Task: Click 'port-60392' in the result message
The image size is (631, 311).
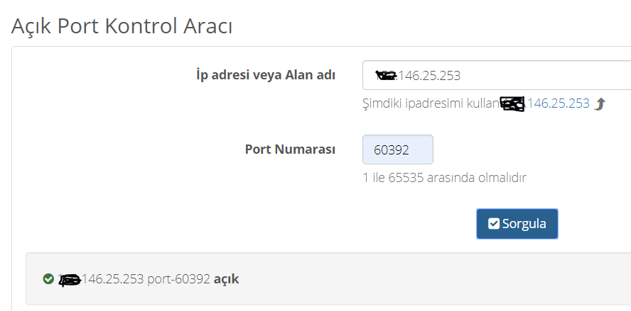Action: point(178,279)
